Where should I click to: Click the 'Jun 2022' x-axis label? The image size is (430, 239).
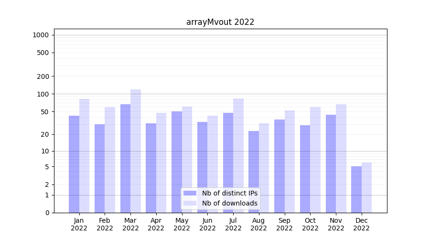click(x=207, y=224)
